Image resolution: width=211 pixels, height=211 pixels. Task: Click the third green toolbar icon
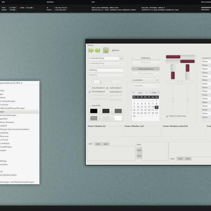click(x=105, y=51)
